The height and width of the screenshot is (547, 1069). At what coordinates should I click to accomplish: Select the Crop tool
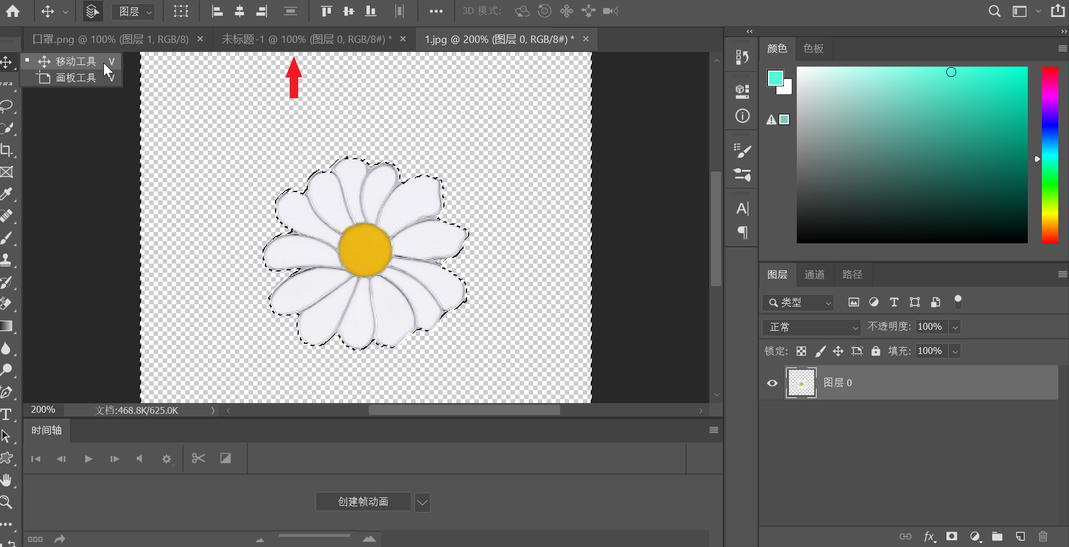tap(7, 150)
